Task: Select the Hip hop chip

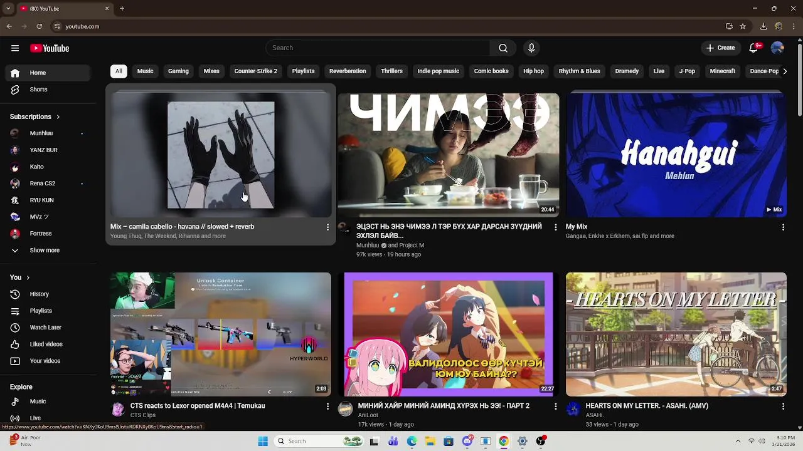Action: 533,71
